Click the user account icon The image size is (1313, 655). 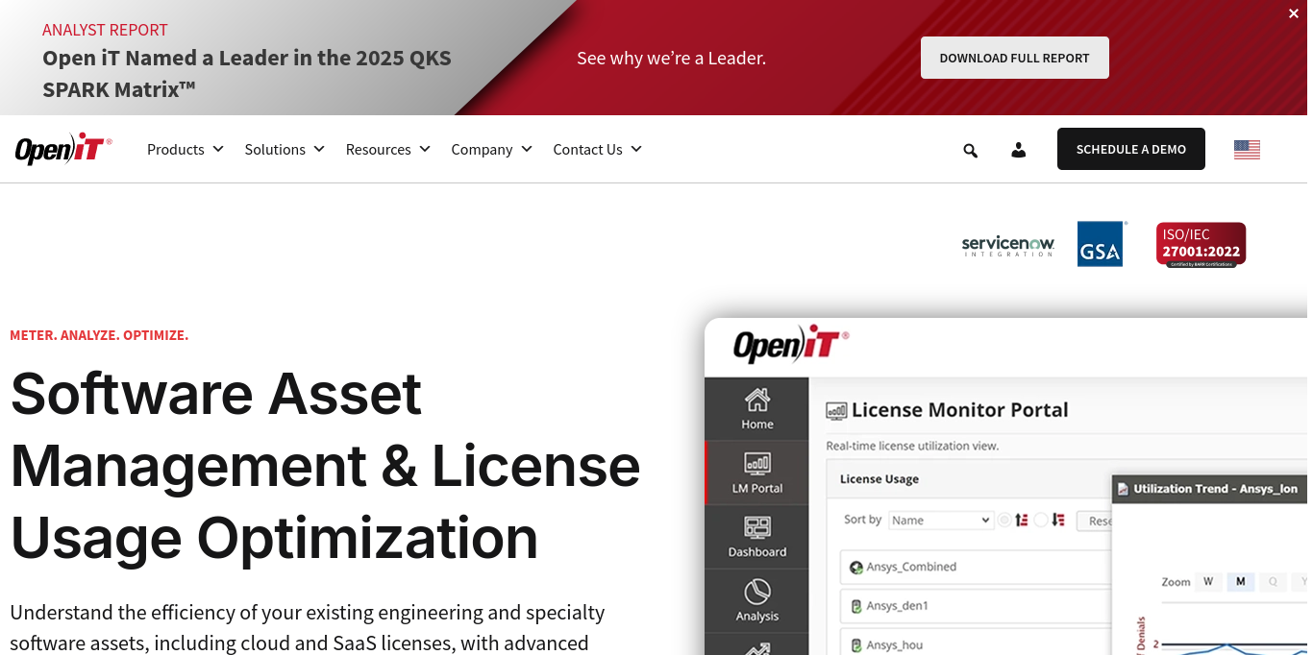pos(1018,150)
